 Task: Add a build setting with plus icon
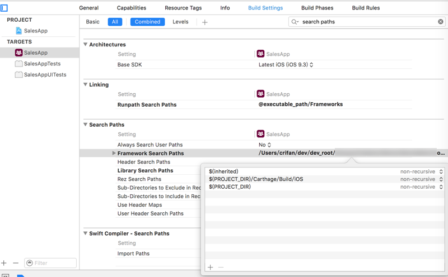tap(204, 22)
